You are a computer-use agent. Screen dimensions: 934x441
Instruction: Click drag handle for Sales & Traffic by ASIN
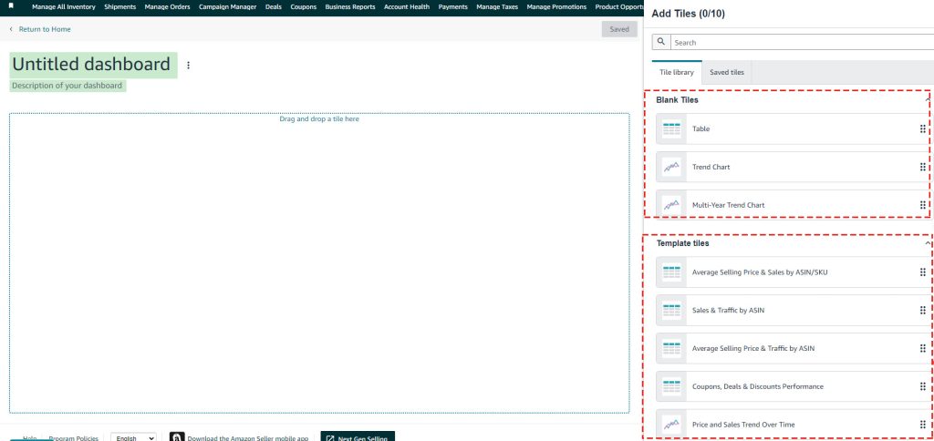(922, 311)
